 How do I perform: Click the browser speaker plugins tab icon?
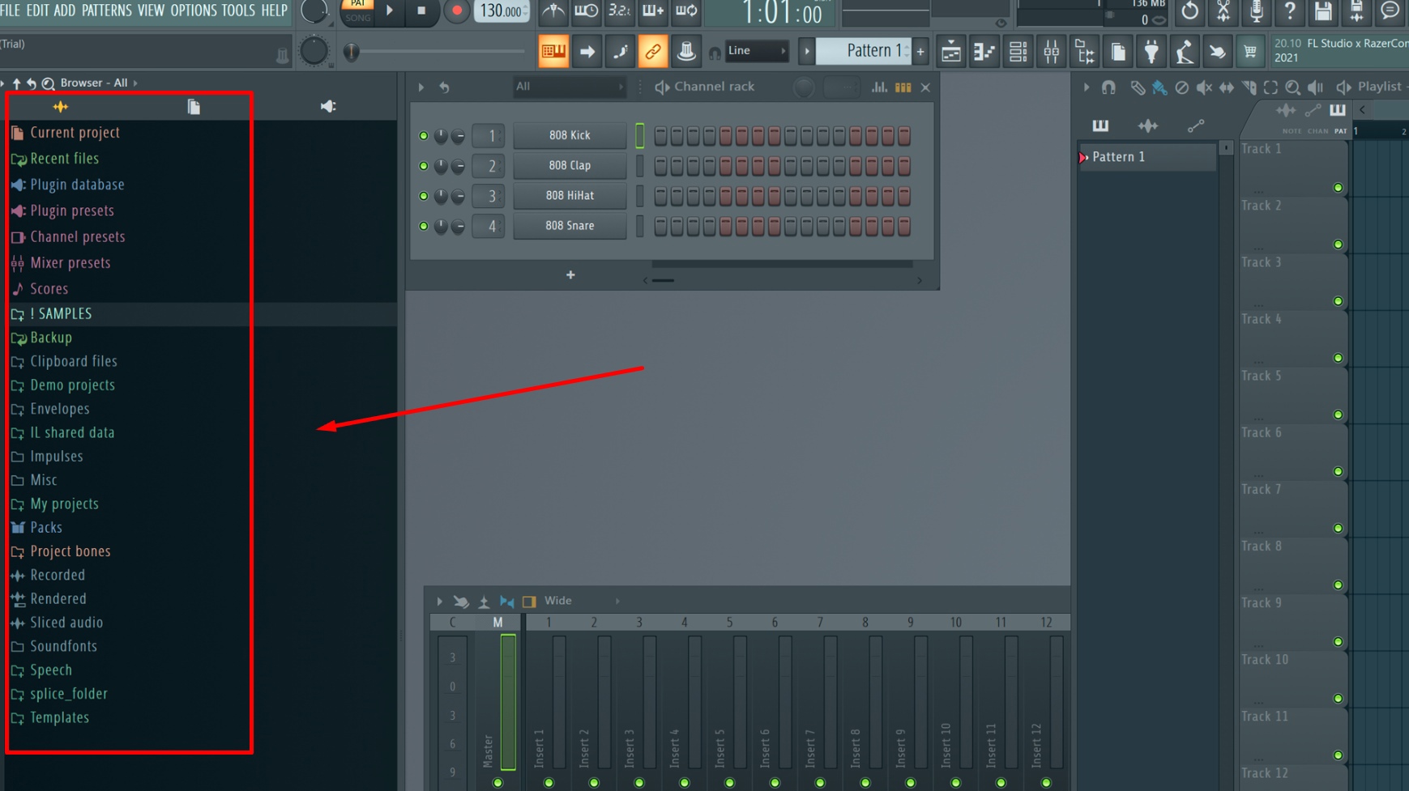(x=327, y=107)
